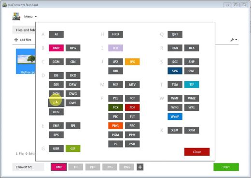Screen dimensions: 251x178
Task: Select the RAD format tile
Action: [x=175, y=48]
